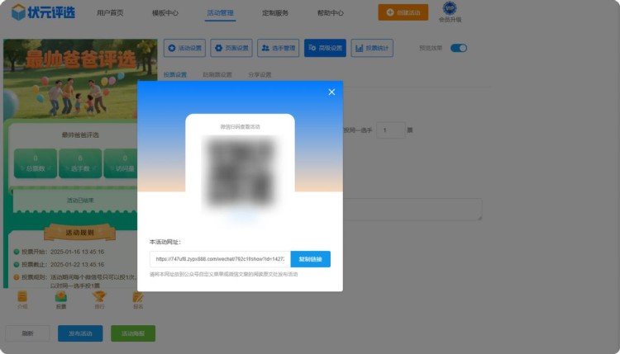Go to 模板中心 in top navigation
The image size is (620, 354).
click(x=166, y=13)
